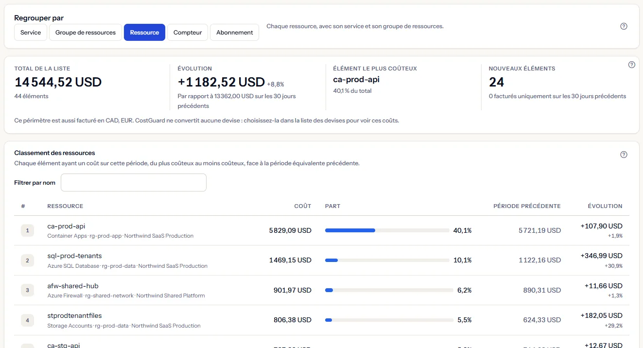This screenshot has height=348, width=643.
Task: Click the previous period value "1 122,16 USD"
Action: pos(540,261)
